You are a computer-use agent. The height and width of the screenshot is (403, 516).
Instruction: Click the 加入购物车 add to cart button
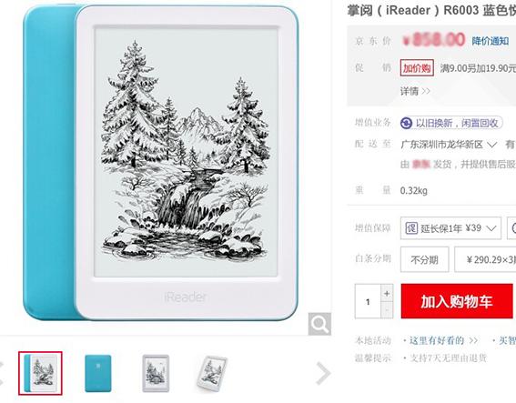coord(457,301)
